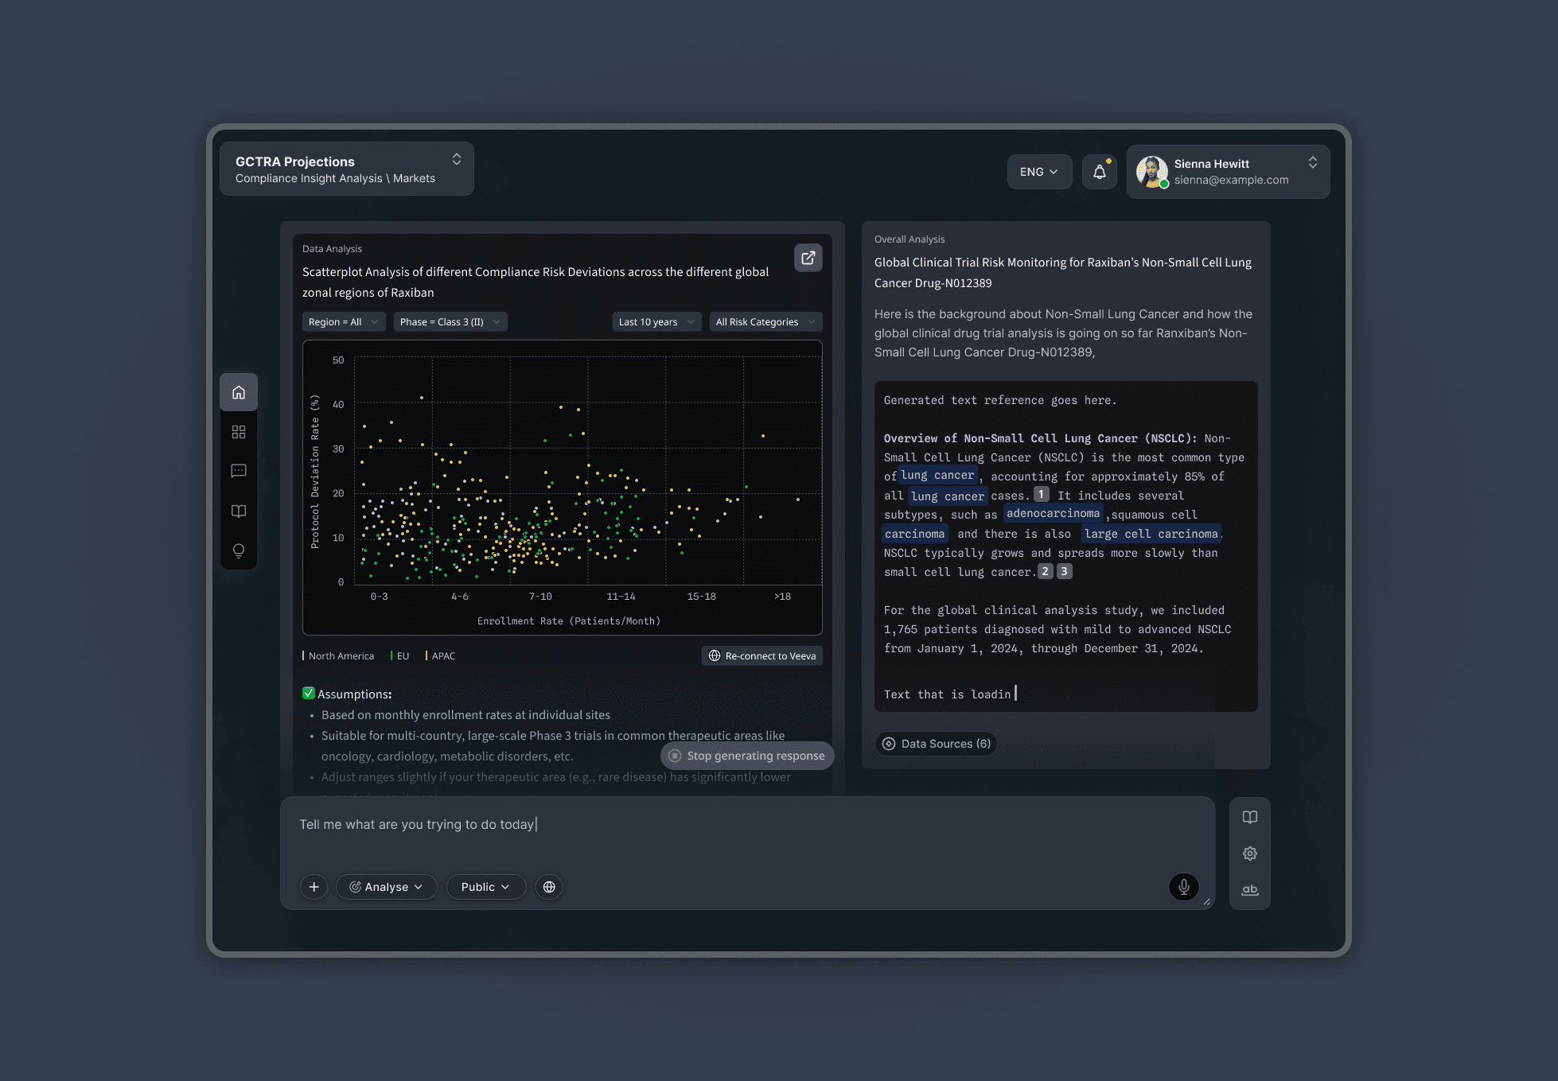Open the ENG language dropdown
Screen dimensions: 1558x1081
coord(1039,172)
